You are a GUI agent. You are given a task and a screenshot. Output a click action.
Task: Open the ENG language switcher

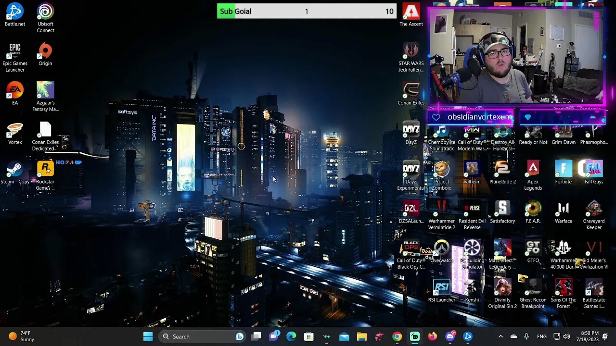[x=542, y=336]
